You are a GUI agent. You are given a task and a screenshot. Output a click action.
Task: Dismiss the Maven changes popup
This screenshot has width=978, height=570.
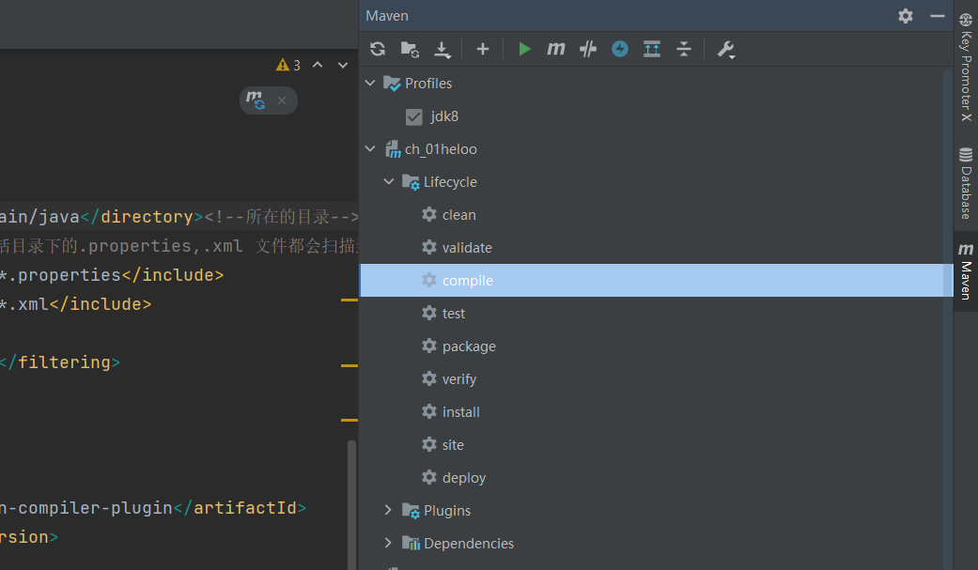click(282, 100)
